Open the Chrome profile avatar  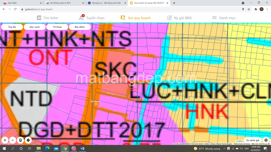click(x=261, y=9)
